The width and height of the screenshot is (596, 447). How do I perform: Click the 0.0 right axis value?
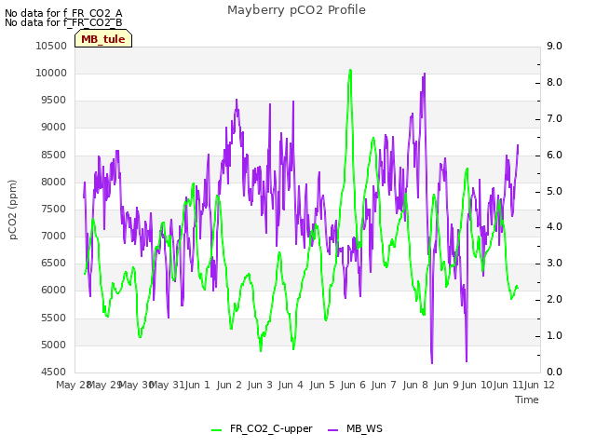pyautogui.click(x=555, y=372)
